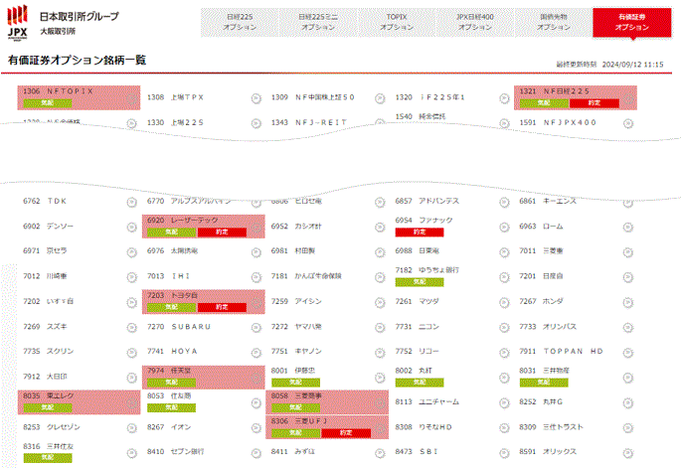Open the JPX日経400 オプション tab

(x=475, y=22)
